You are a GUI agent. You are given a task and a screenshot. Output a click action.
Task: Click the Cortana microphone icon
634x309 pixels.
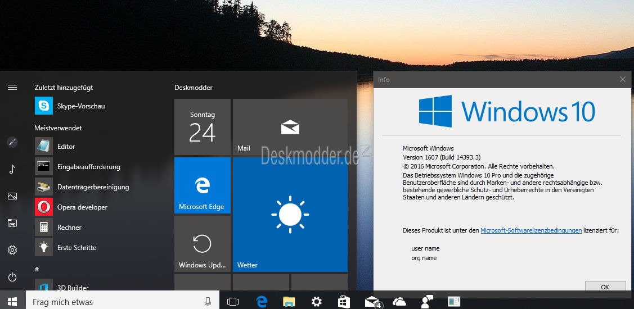(208, 302)
